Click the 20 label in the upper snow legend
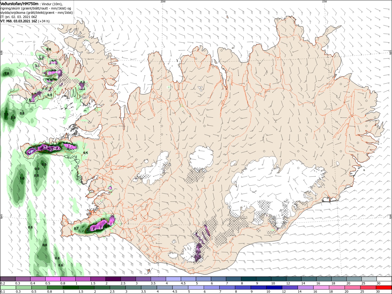 [348, 283]
